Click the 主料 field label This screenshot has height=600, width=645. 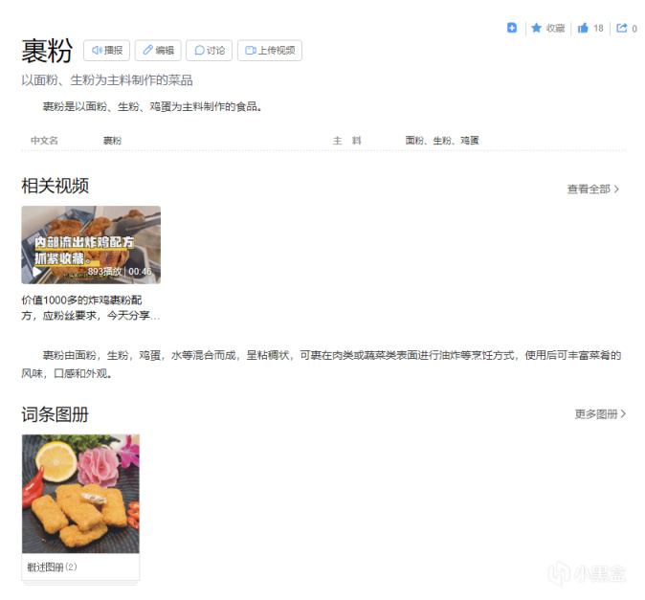[x=346, y=141]
